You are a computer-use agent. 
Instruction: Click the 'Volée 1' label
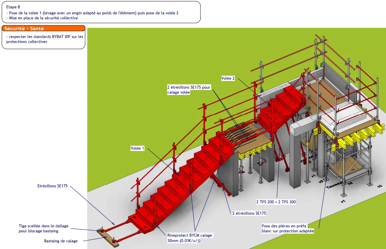137,148
